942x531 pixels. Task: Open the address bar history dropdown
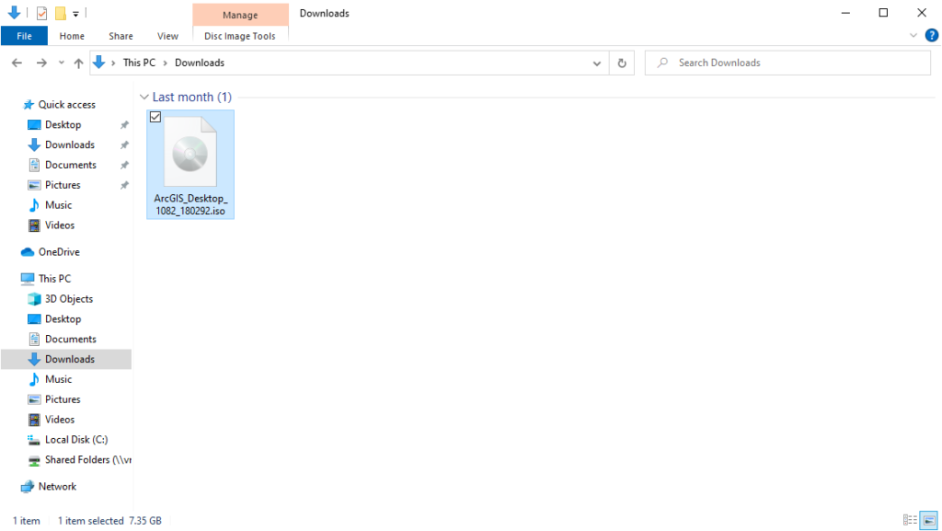pos(596,63)
